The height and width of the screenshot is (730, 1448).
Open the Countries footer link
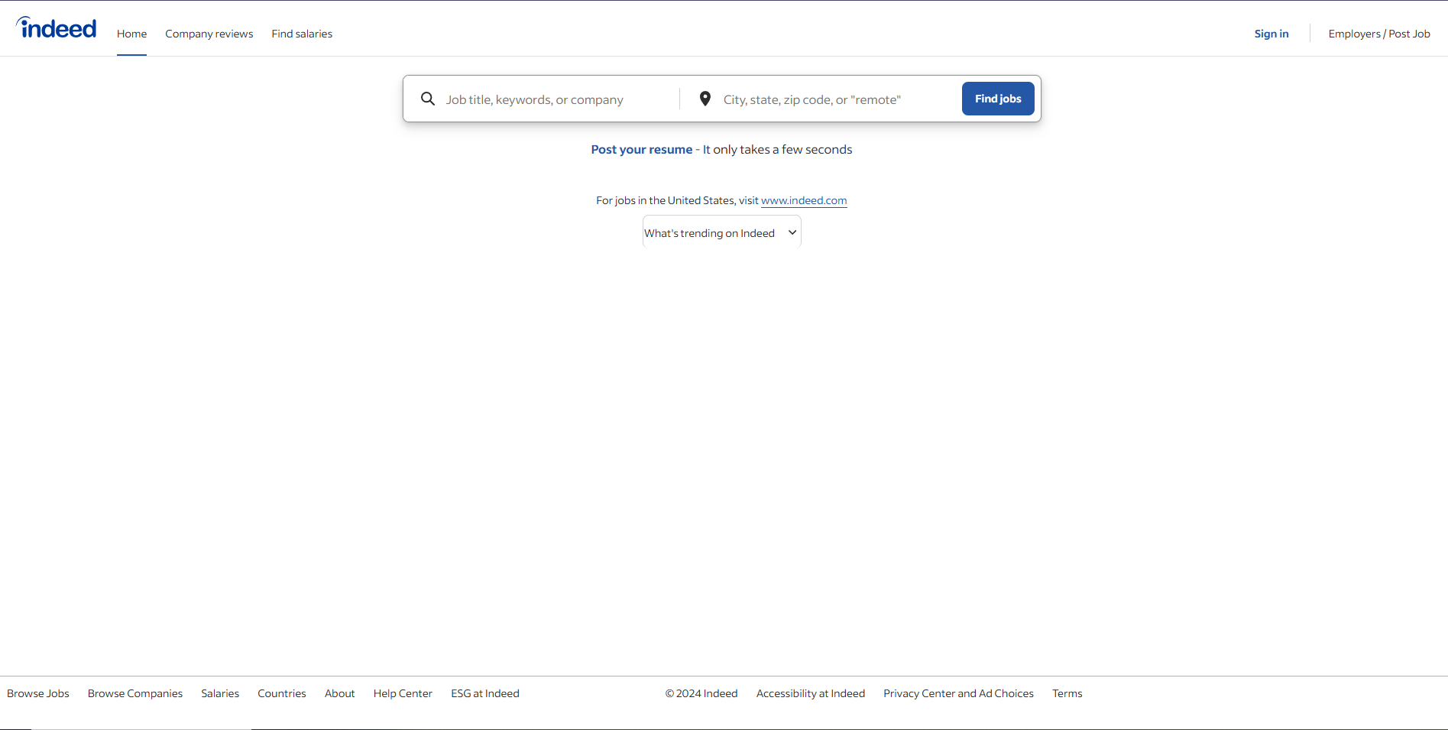(282, 693)
